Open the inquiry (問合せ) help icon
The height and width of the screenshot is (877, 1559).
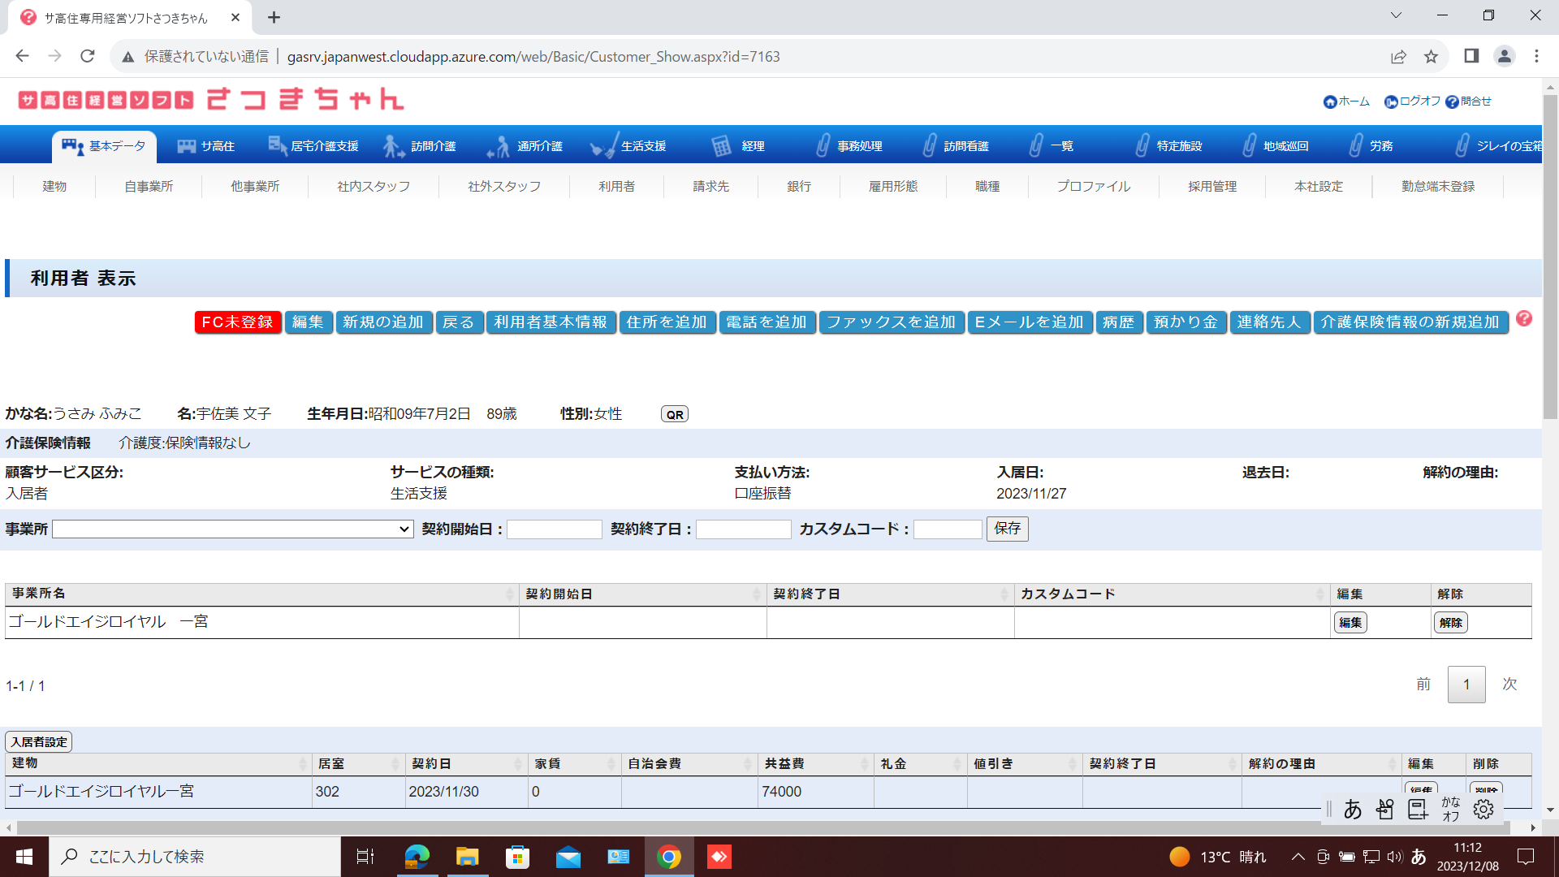1452,102
